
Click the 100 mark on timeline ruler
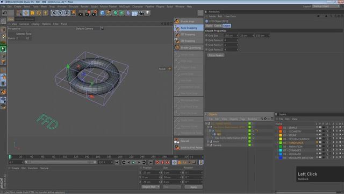tap(64, 157)
